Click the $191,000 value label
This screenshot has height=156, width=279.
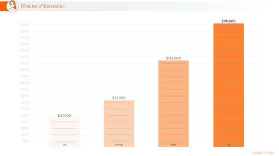[229, 21]
